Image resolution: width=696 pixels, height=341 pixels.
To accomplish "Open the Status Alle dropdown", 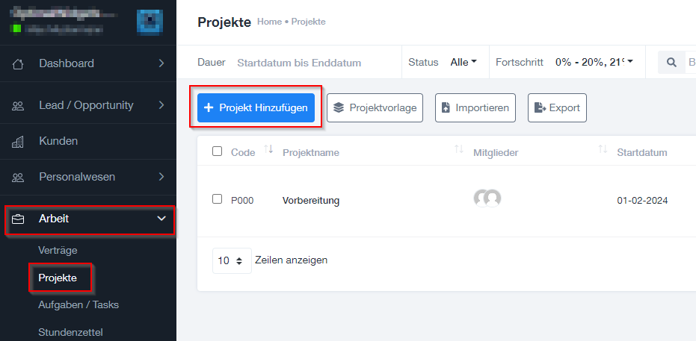I will [x=464, y=63].
